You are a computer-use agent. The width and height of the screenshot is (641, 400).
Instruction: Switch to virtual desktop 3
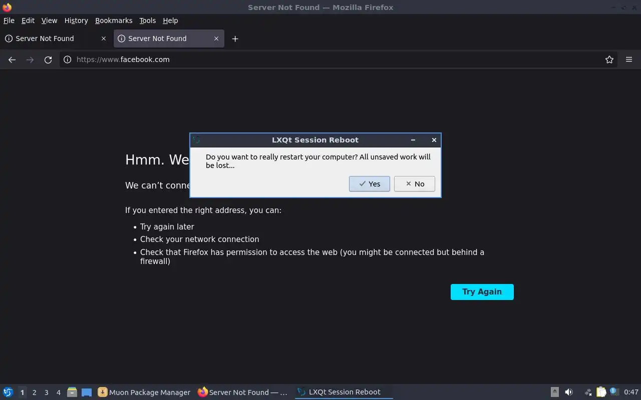coord(46,392)
